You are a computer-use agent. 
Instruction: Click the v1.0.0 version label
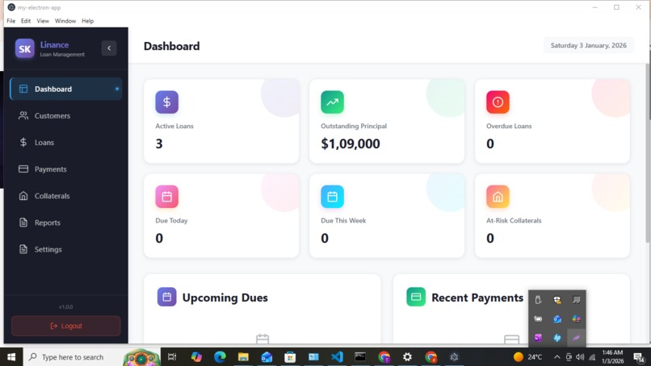pyautogui.click(x=65, y=306)
